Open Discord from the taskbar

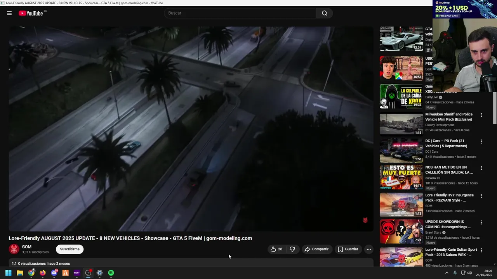(x=54, y=273)
